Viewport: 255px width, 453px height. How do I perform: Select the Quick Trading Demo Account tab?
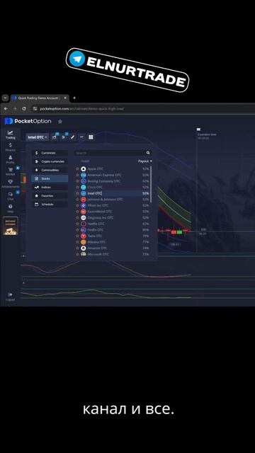[40, 98]
